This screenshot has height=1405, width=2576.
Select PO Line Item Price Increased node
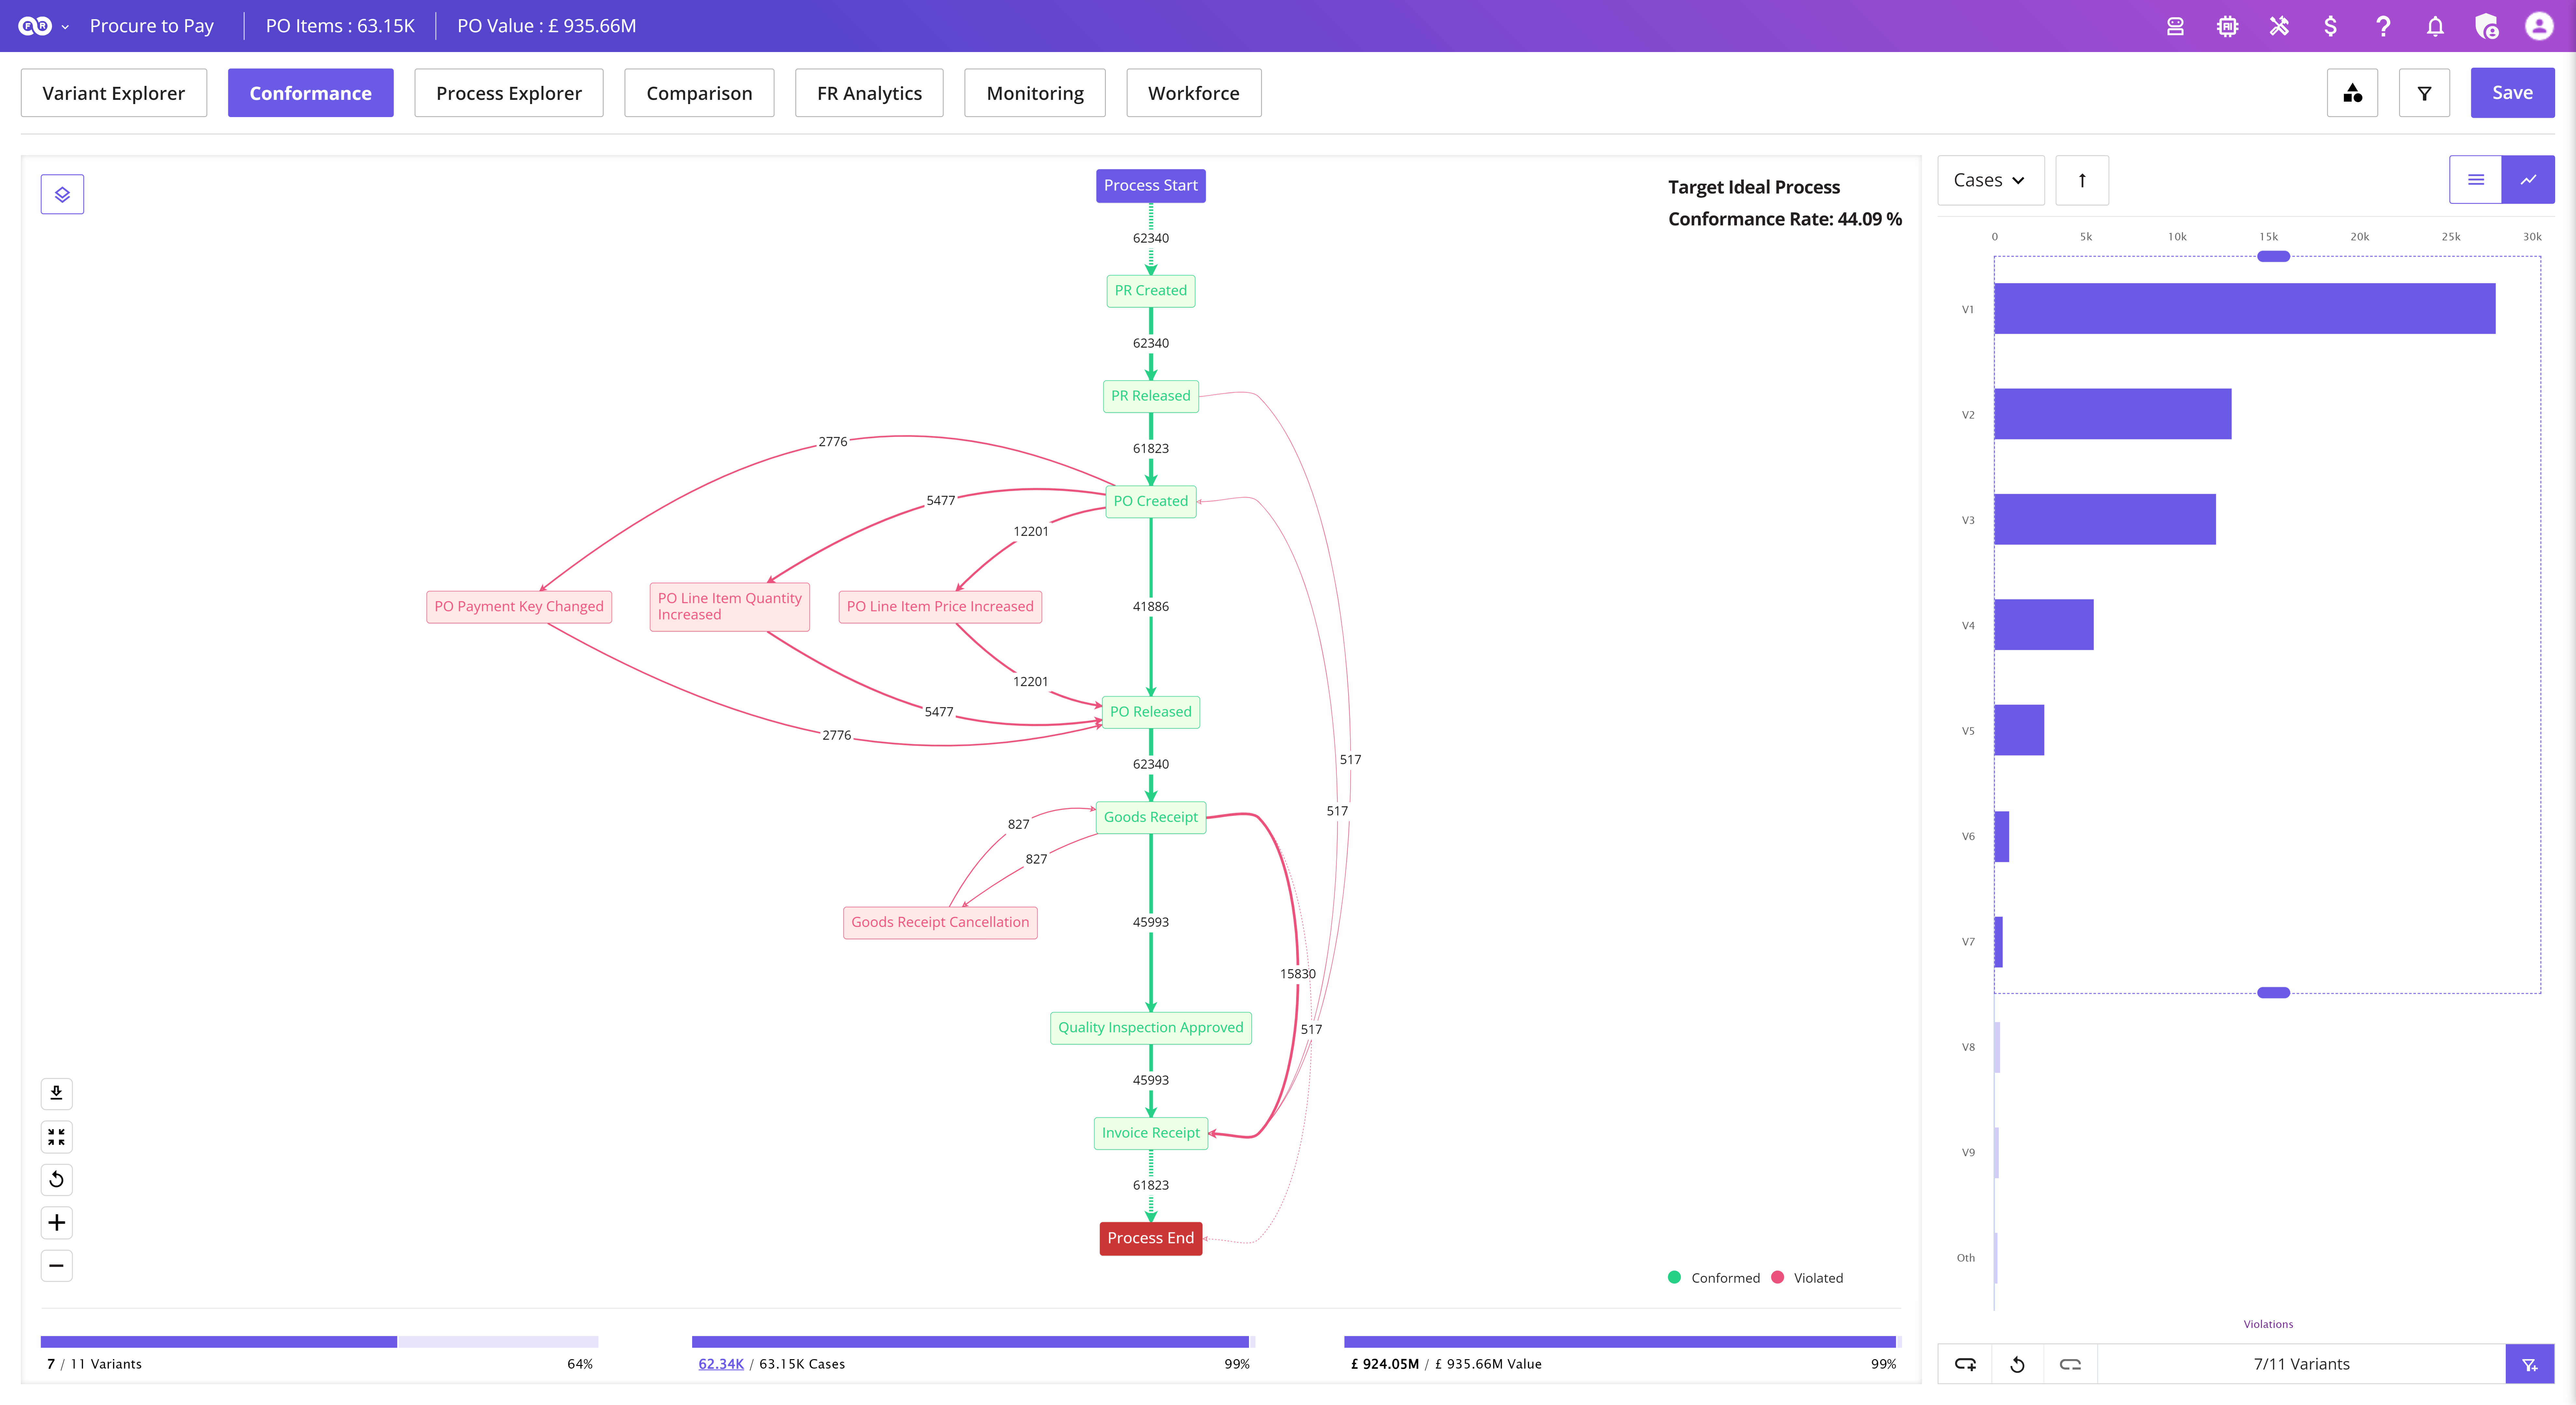pyautogui.click(x=940, y=607)
